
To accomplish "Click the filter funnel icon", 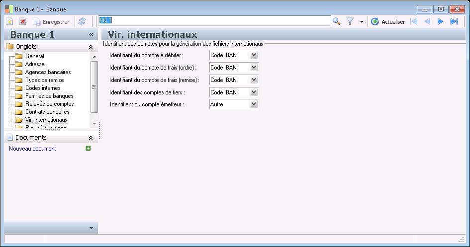I will click(350, 21).
